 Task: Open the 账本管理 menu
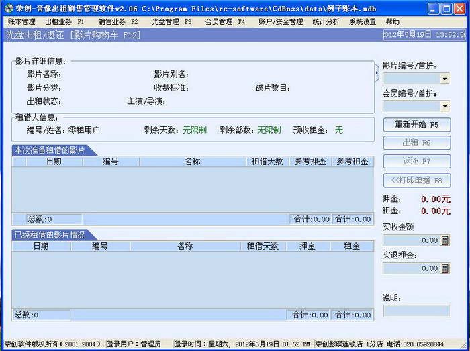click(x=21, y=22)
